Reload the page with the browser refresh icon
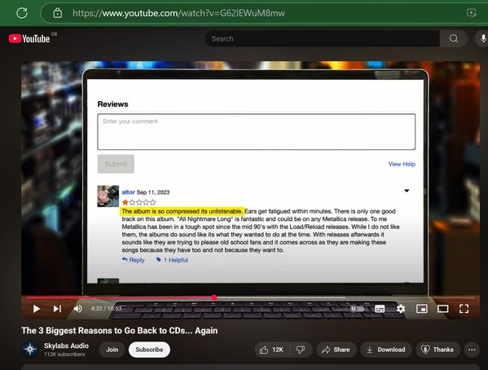This screenshot has width=488, height=370. tap(22, 13)
